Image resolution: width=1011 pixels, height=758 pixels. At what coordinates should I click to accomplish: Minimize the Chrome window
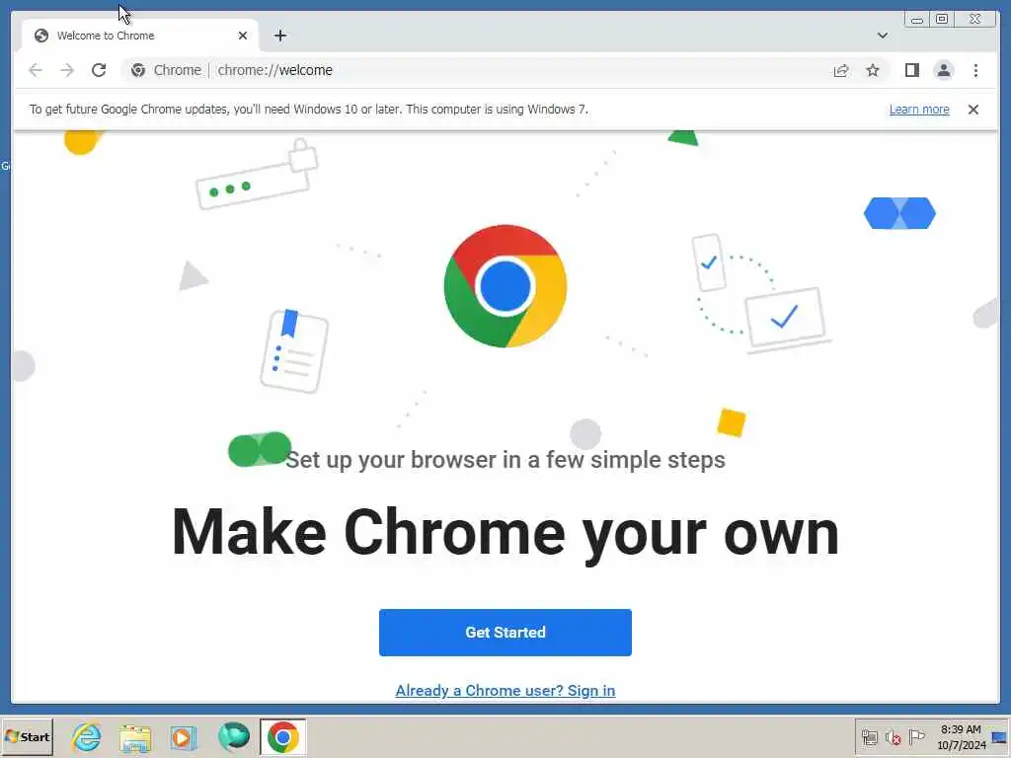[x=917, y=19]
